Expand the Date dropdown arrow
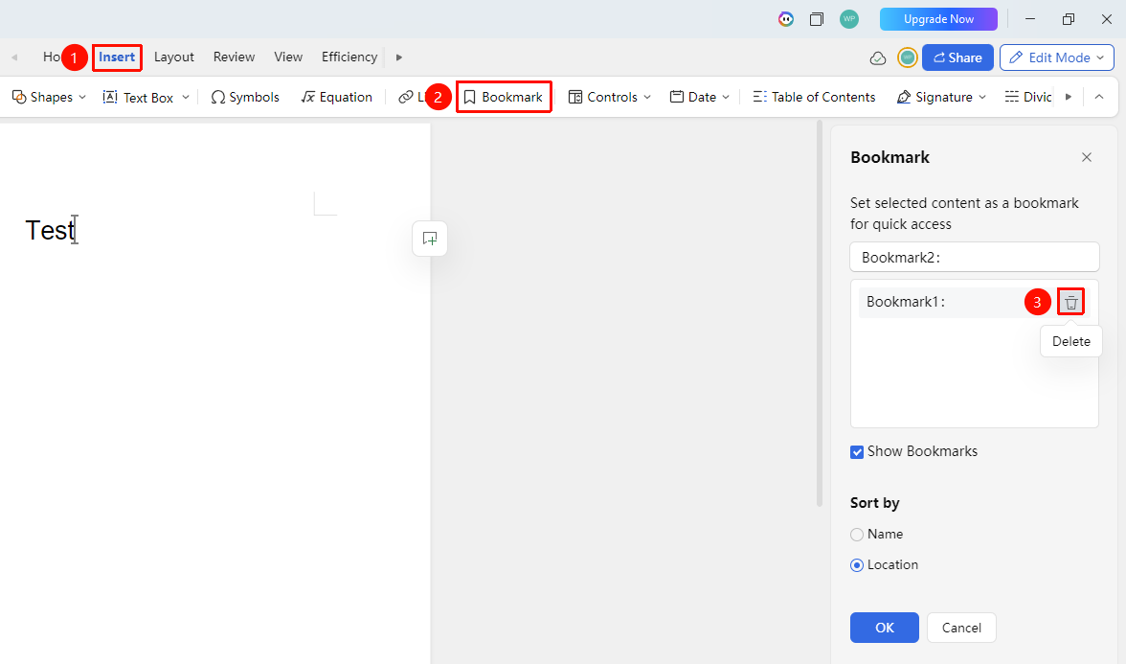Viewport: 1126px width, 664px height. (x=726, y=97)
